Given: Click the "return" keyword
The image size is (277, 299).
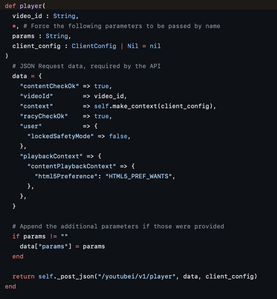Looking at the screenshot, I should pyautogui.click(x=23, y=276).
